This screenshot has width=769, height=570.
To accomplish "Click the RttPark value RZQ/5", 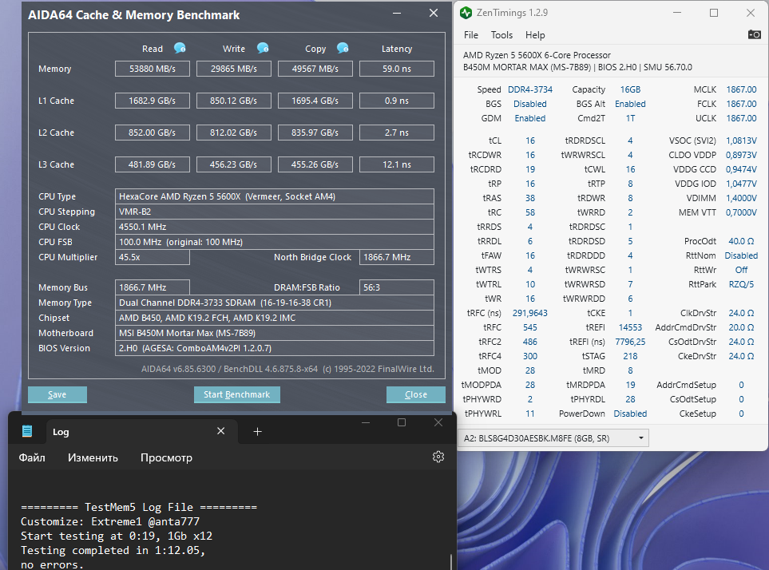I will coord(741,284).
